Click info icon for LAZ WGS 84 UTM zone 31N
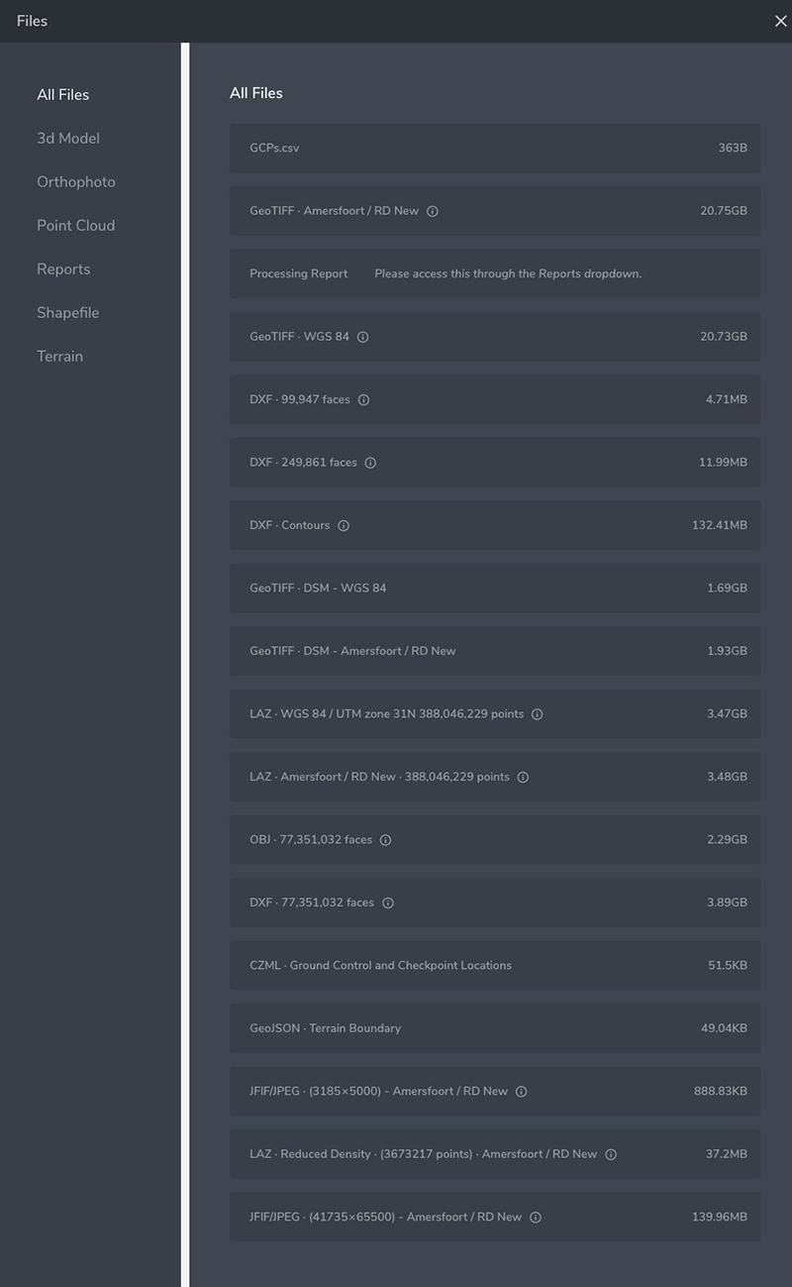The height and width of the screenshot is (1287, 792). click(538, 714)
